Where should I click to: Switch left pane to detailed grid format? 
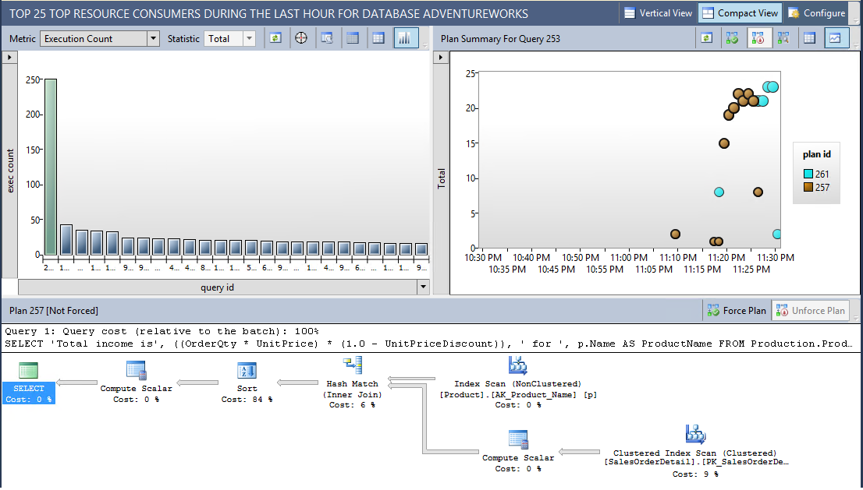[353, 38]
